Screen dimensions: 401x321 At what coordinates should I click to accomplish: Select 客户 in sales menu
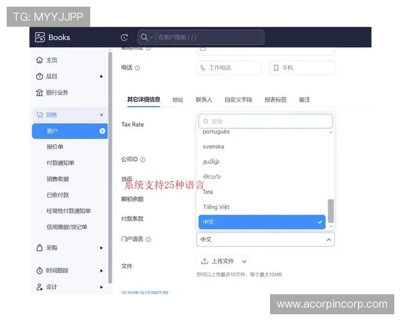[70, 131]
